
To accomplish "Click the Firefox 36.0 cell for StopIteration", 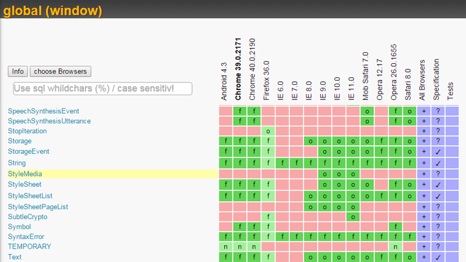I will coord(268,131).
